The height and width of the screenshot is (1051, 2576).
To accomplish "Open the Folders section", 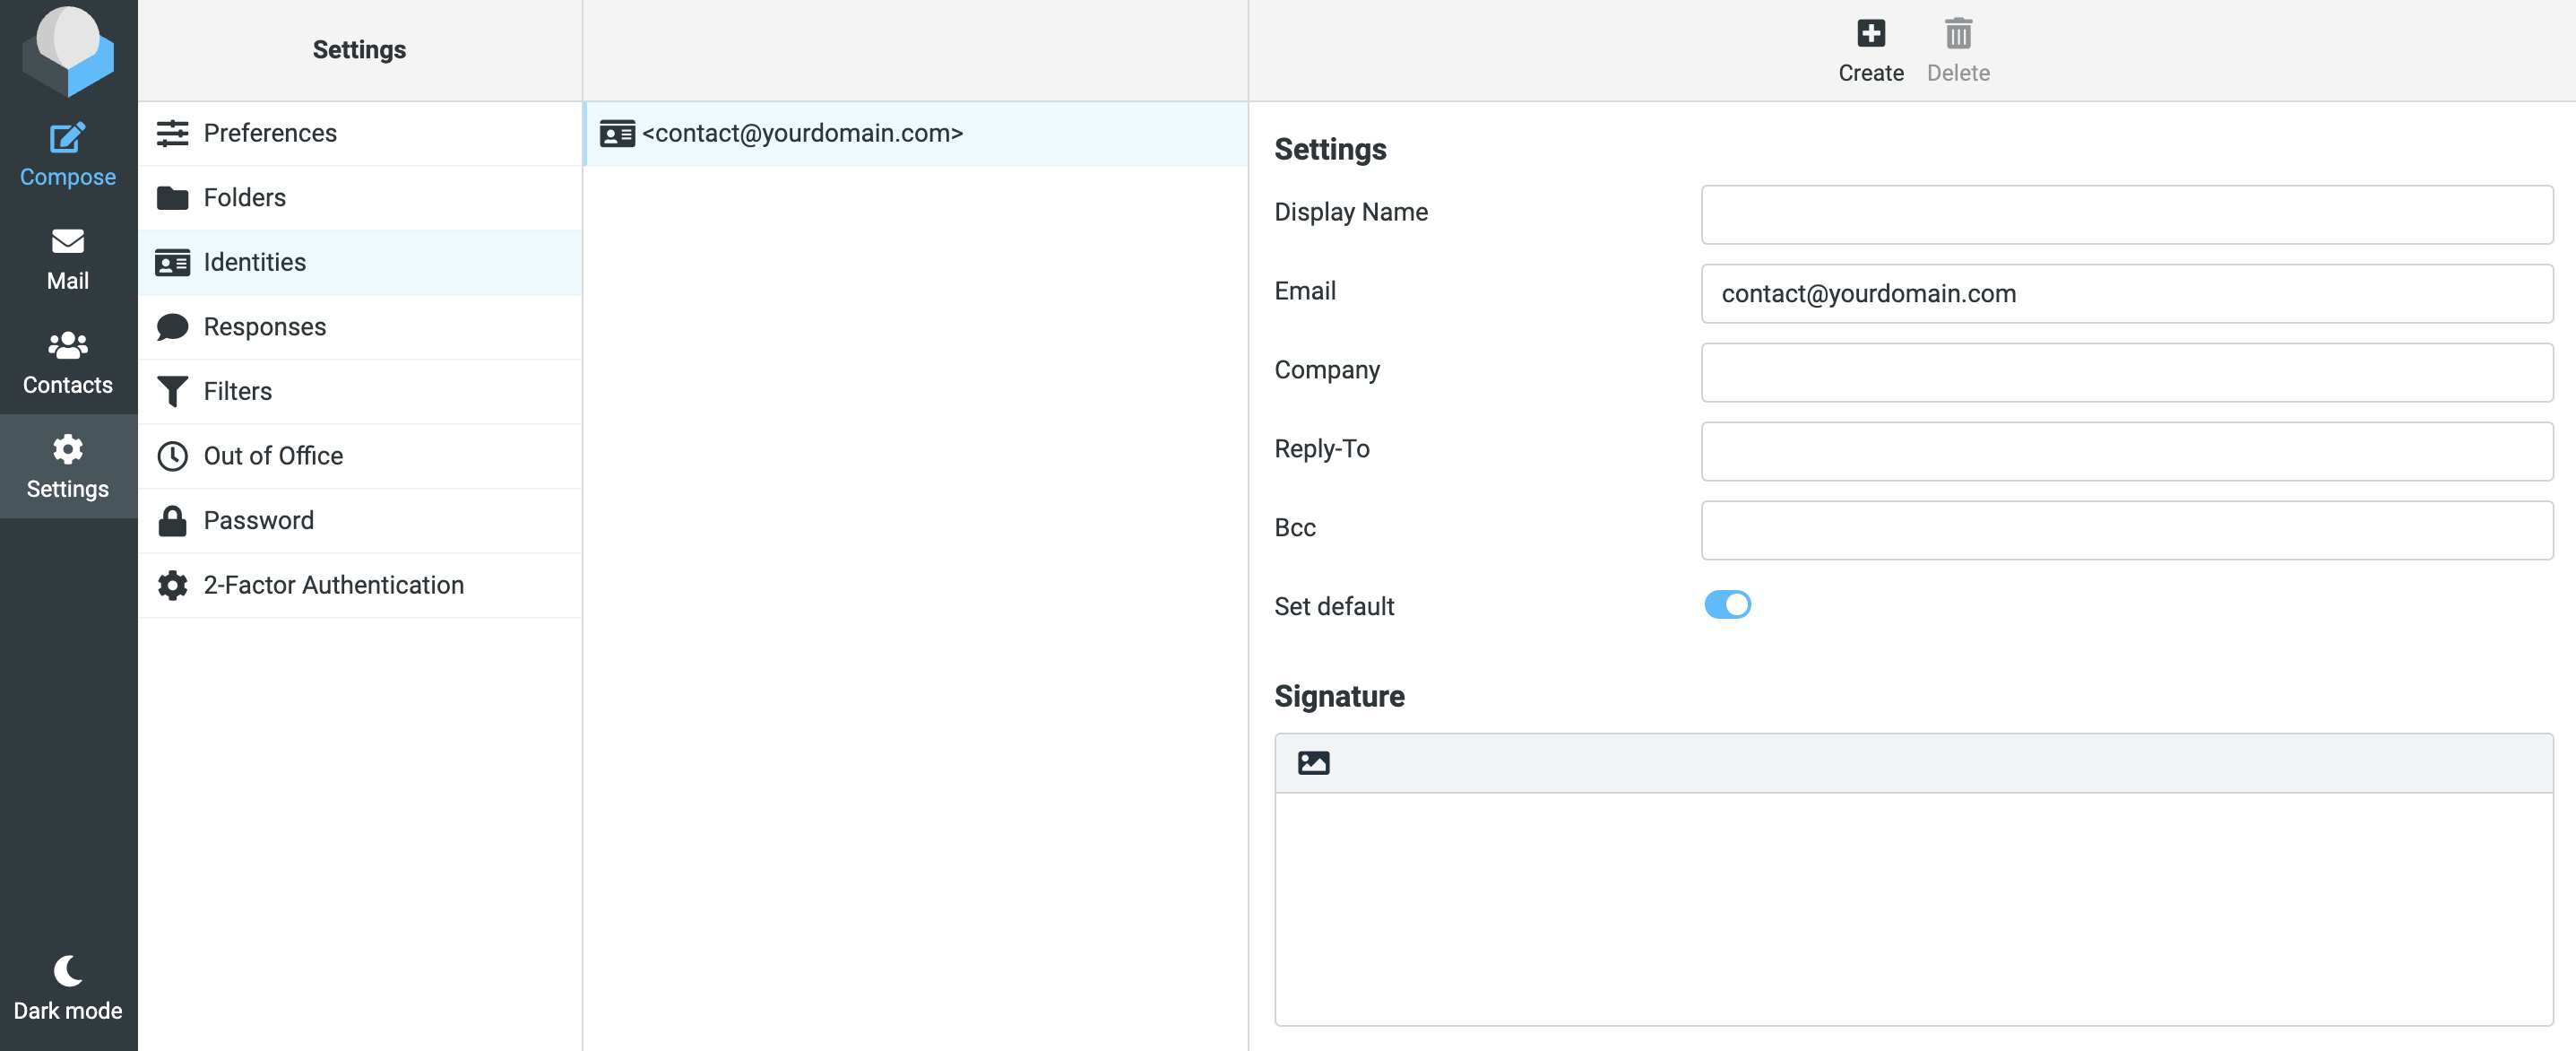I will coord(244,197).
